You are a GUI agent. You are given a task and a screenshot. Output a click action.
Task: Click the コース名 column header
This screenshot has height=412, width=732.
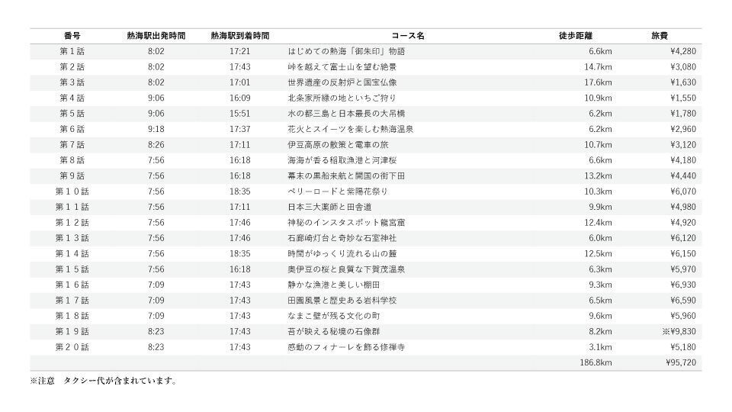(407, 36)
